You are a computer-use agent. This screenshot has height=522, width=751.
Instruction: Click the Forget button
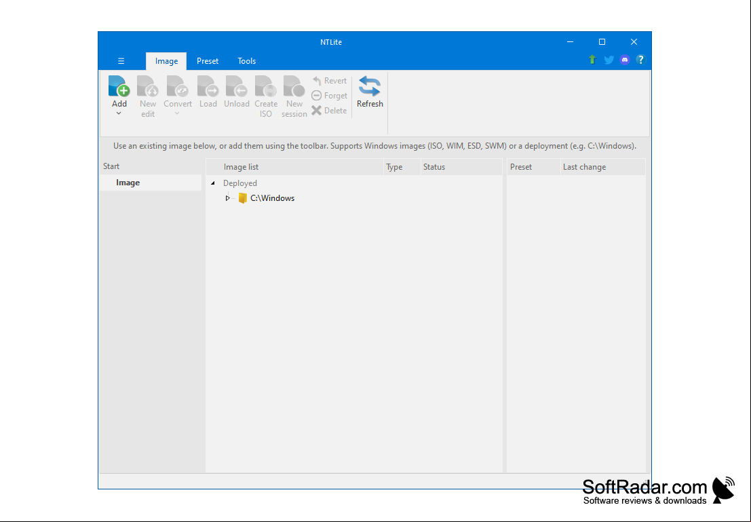pos(330,96)
